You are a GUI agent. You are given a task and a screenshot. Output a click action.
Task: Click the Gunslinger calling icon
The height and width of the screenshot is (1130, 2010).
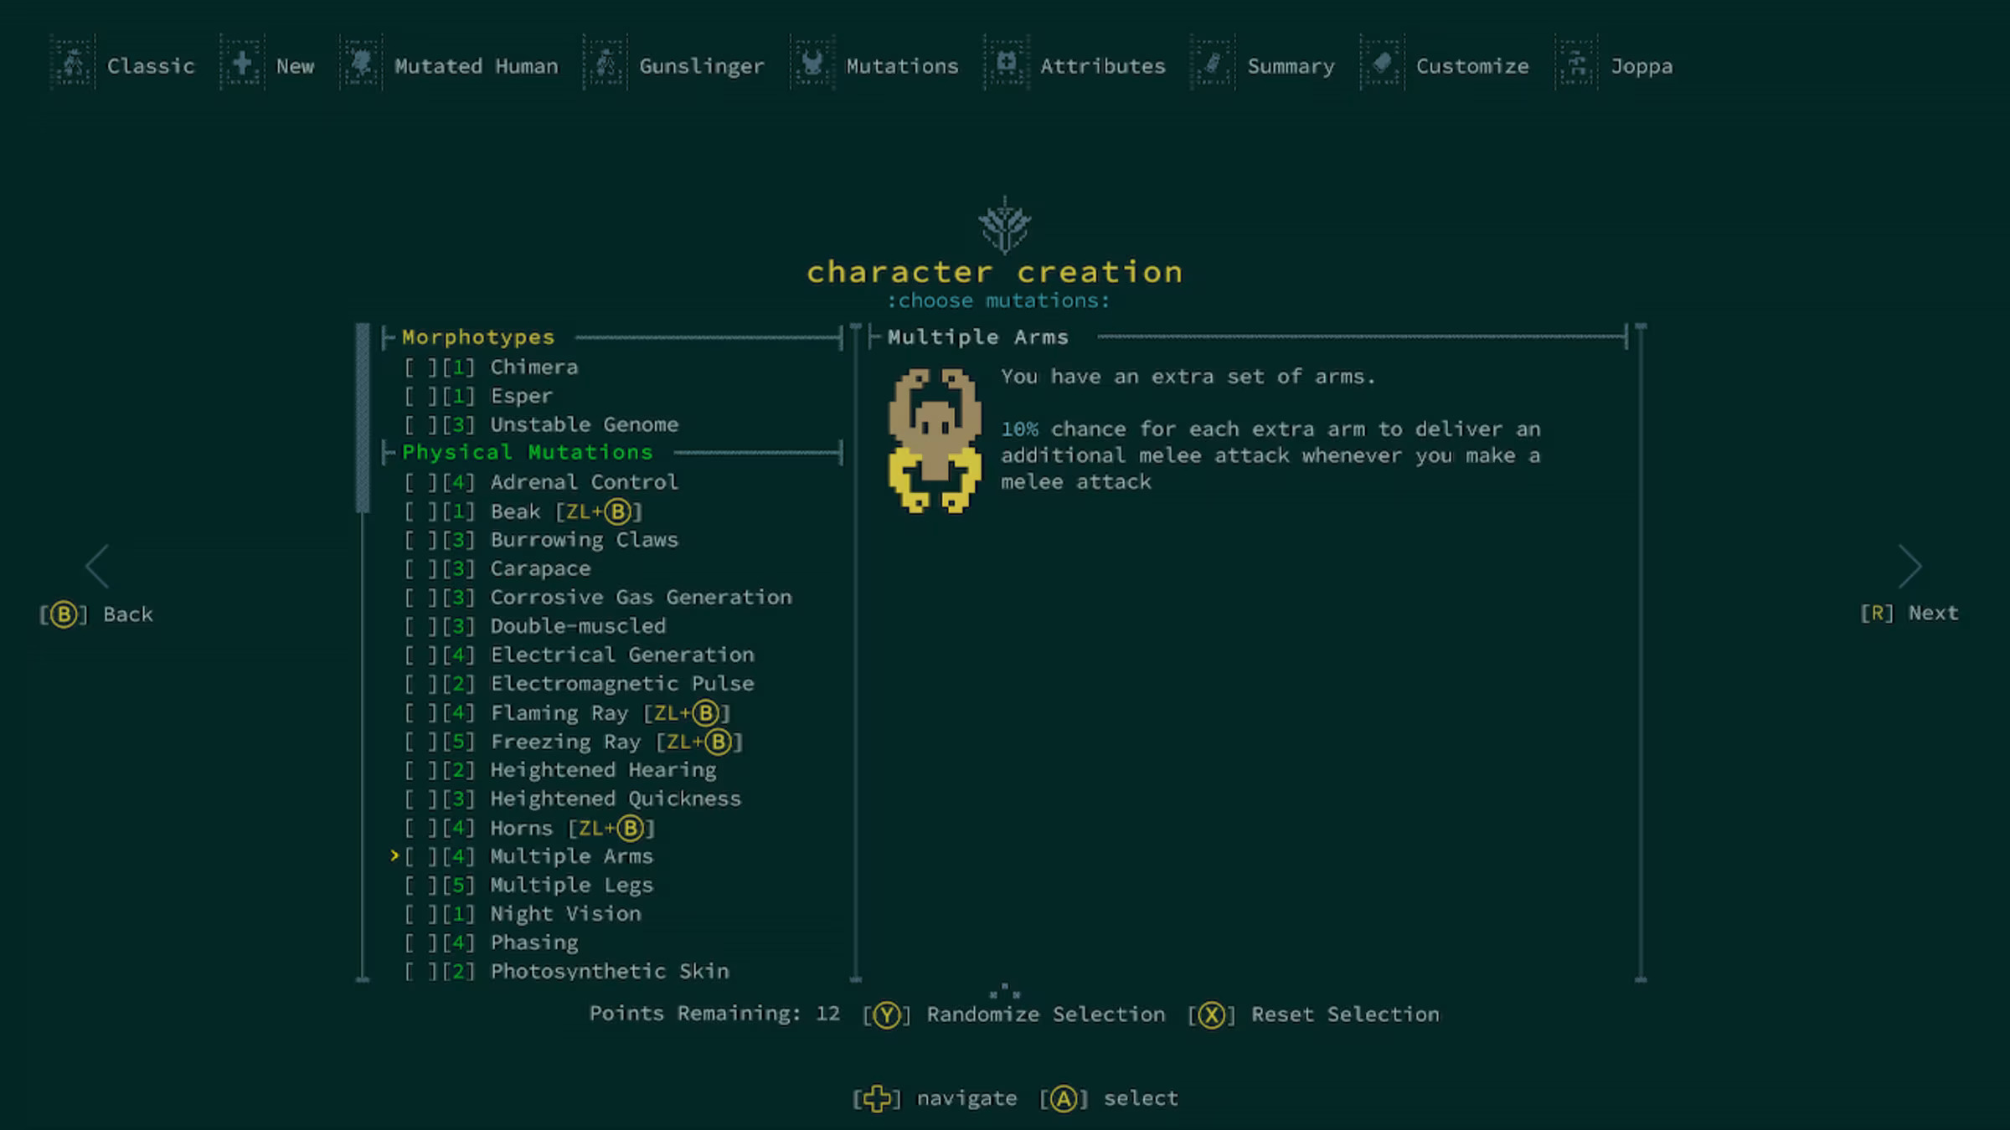(x=606, y=63)
